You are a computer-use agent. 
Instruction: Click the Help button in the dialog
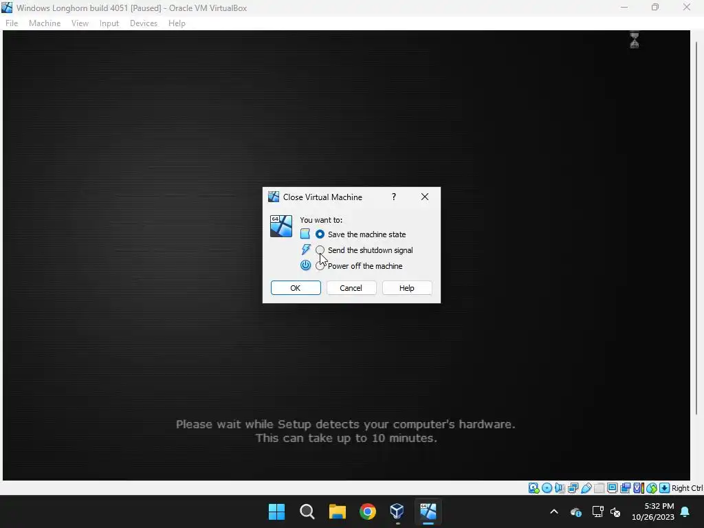point(407,288)
